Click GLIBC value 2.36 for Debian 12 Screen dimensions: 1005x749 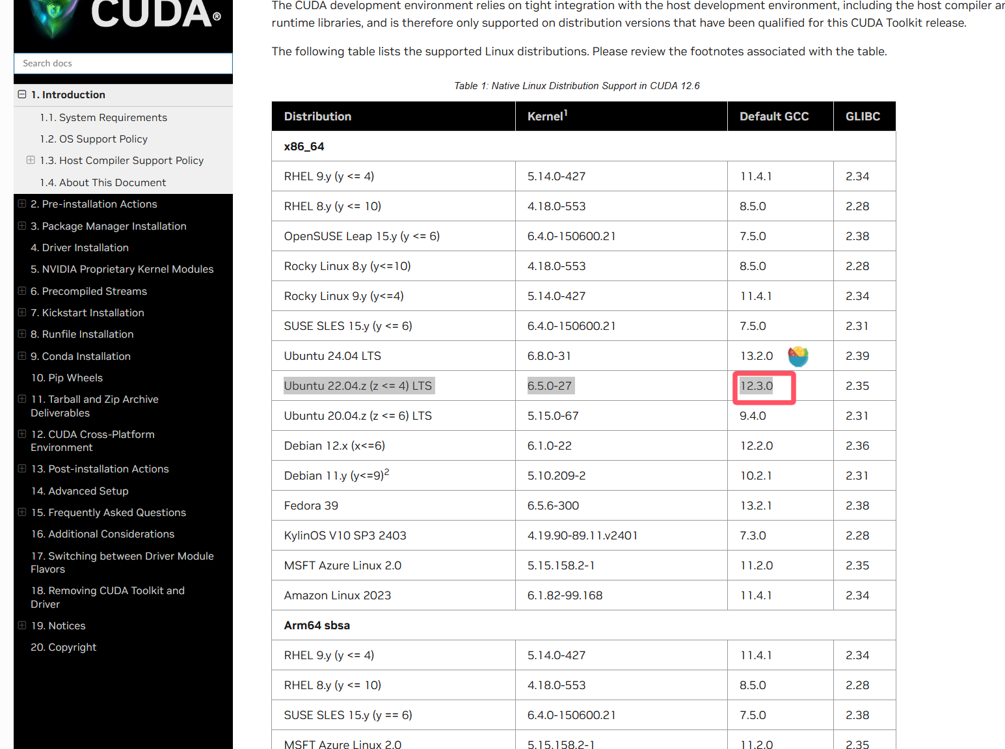click(857, 446)
